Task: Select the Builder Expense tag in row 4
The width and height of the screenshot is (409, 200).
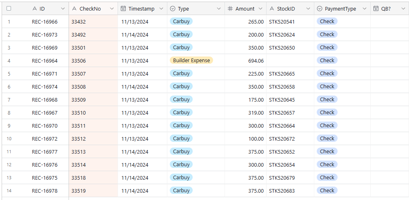Action: point(191,61)
